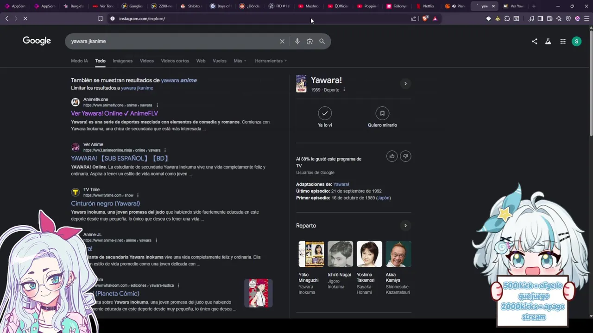Select the 'Imágenes' search tab
The image size is (593, 333).
pos(123,61)
